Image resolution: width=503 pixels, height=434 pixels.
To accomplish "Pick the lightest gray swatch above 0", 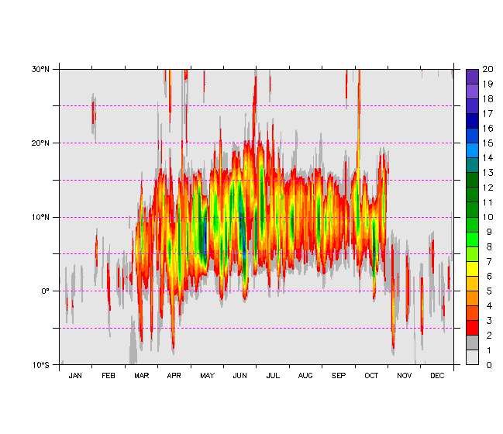I will (x=472, y=356).
